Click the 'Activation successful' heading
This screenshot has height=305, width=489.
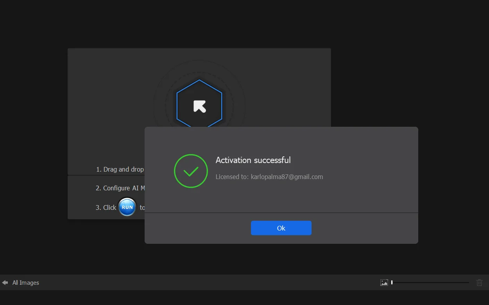pyautogui.click(x=253, y=160)
